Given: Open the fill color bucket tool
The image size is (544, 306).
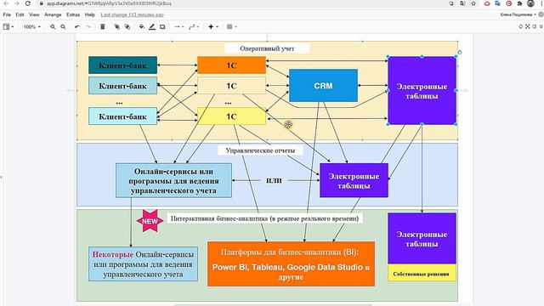Looking at the screenshot, I should click(x=142, y=26).
